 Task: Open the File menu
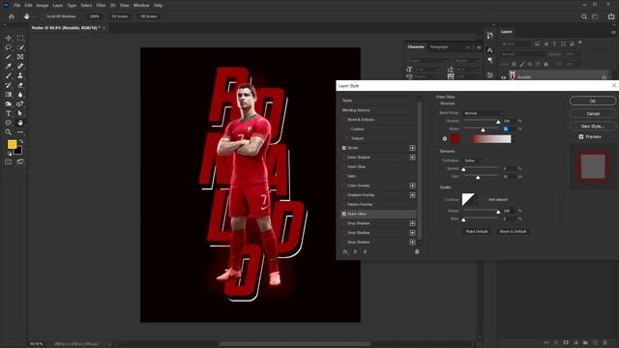[17, 6]
